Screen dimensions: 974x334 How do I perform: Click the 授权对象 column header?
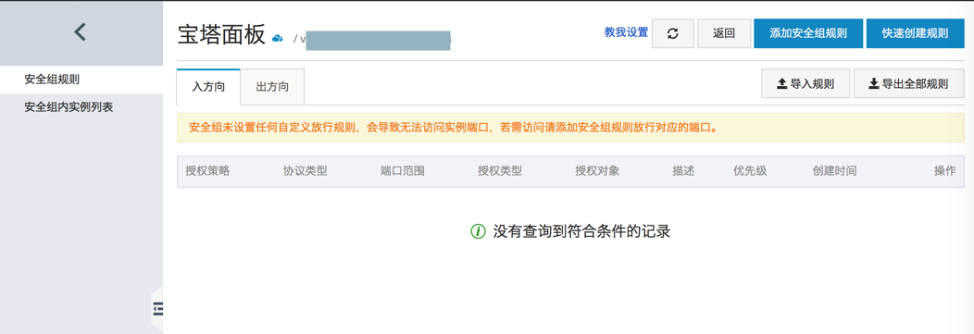tap(597, 171)
